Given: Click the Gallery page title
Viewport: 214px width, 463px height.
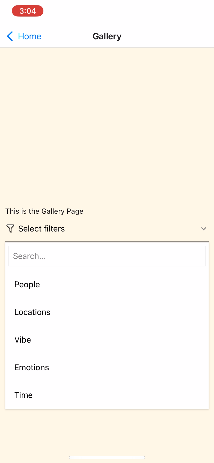Looking at the screenshot, I should click(x=107, y=36).
